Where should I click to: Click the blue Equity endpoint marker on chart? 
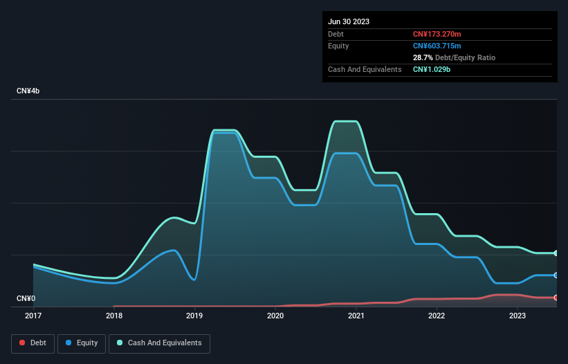tap(556, 275)
